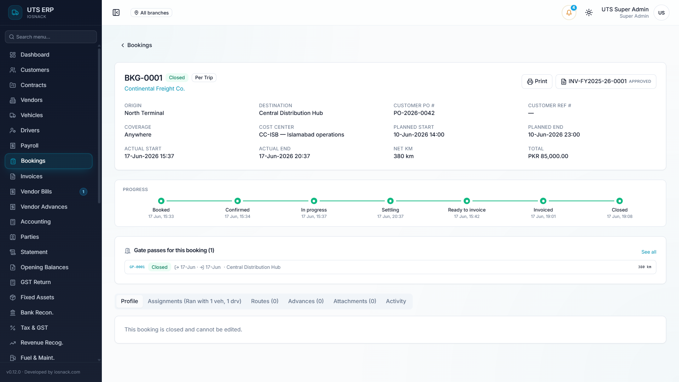This screenshot has width=679, height=382.
Task: Click the 380 km gate pass distance
Action: click(644, 267)
